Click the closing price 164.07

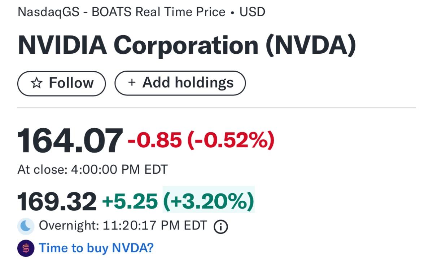click(70, 141)
